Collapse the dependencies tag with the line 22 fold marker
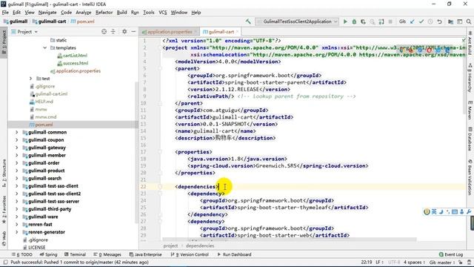Viewport: 474px width, 267px height. click(x=160, y=187)
